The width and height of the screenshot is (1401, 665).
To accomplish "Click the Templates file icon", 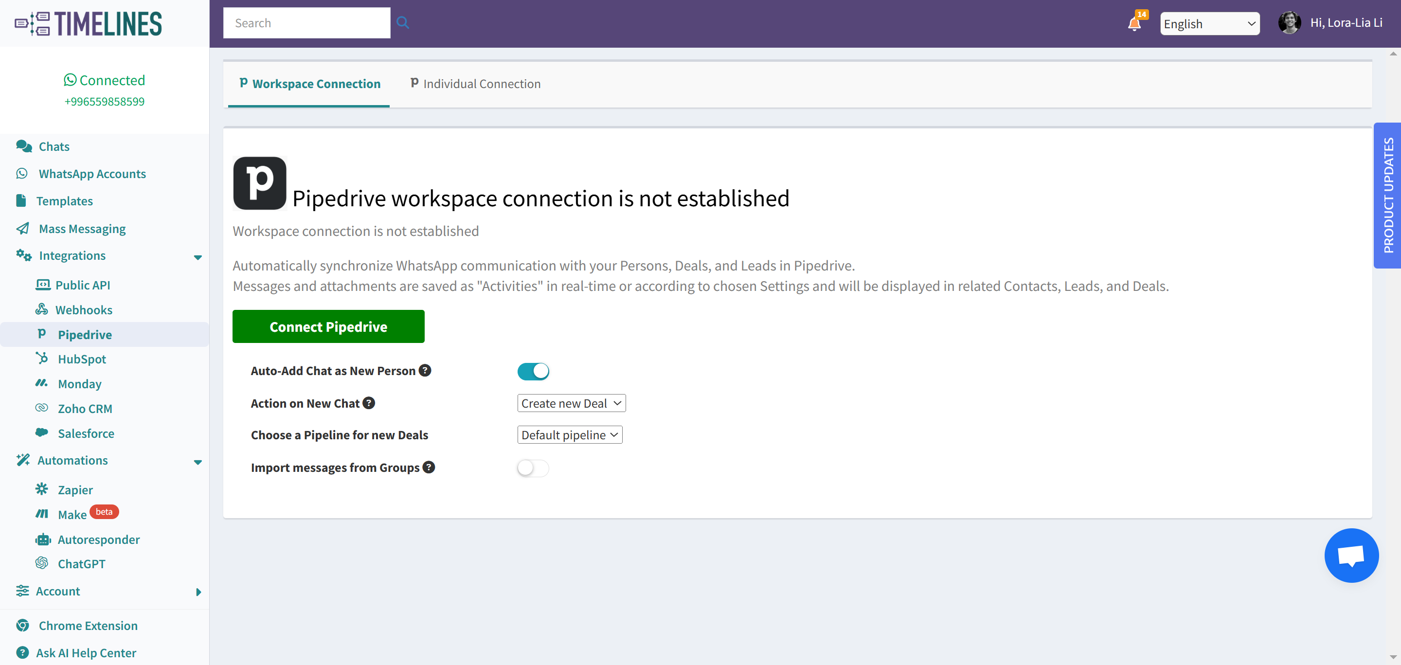I will [21, 200].
